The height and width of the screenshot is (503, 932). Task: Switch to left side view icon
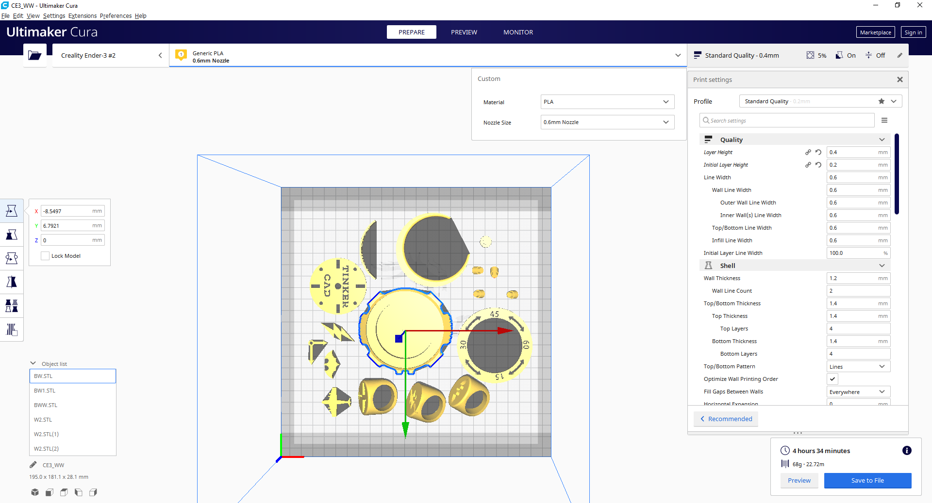click(x=79, y=492)
